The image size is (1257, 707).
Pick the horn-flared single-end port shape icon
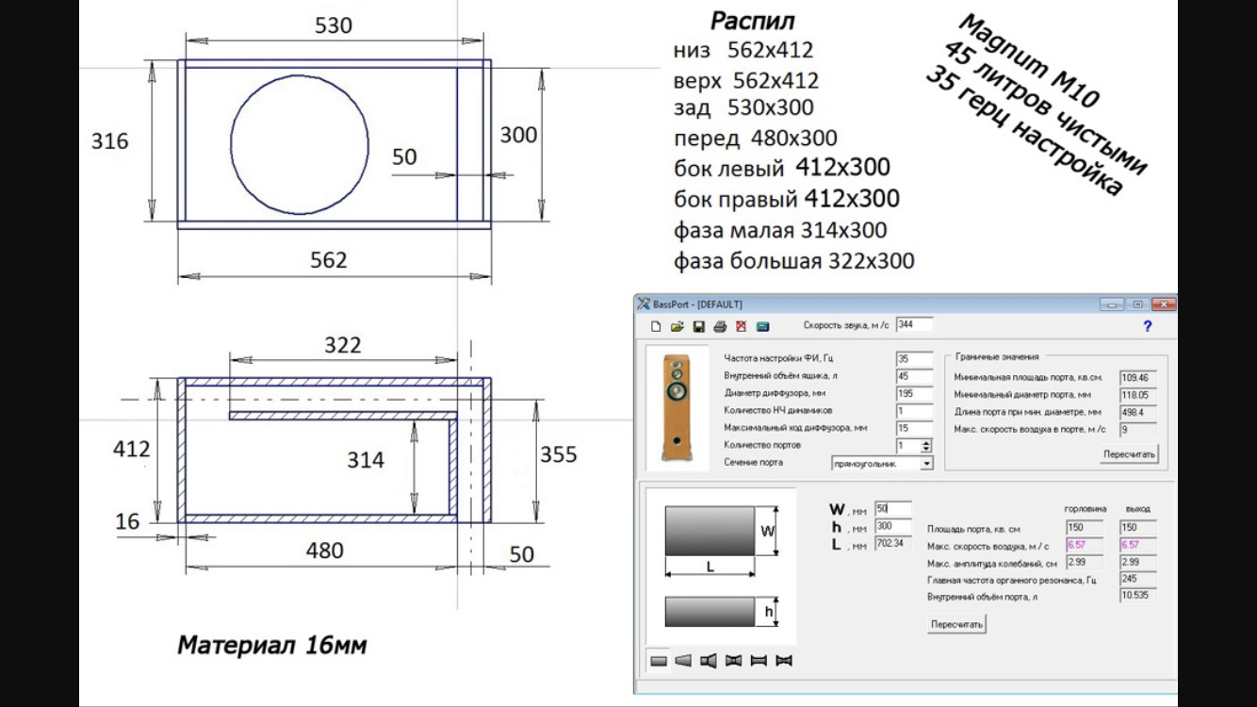point(709,661)
